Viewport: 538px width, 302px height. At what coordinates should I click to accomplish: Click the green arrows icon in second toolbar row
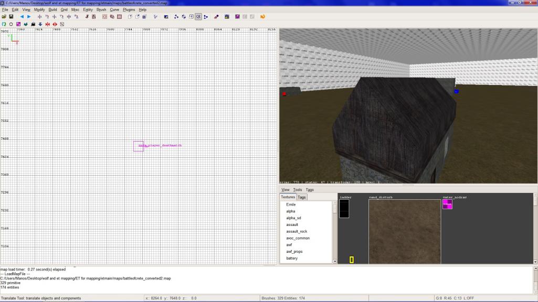(4, 24)
